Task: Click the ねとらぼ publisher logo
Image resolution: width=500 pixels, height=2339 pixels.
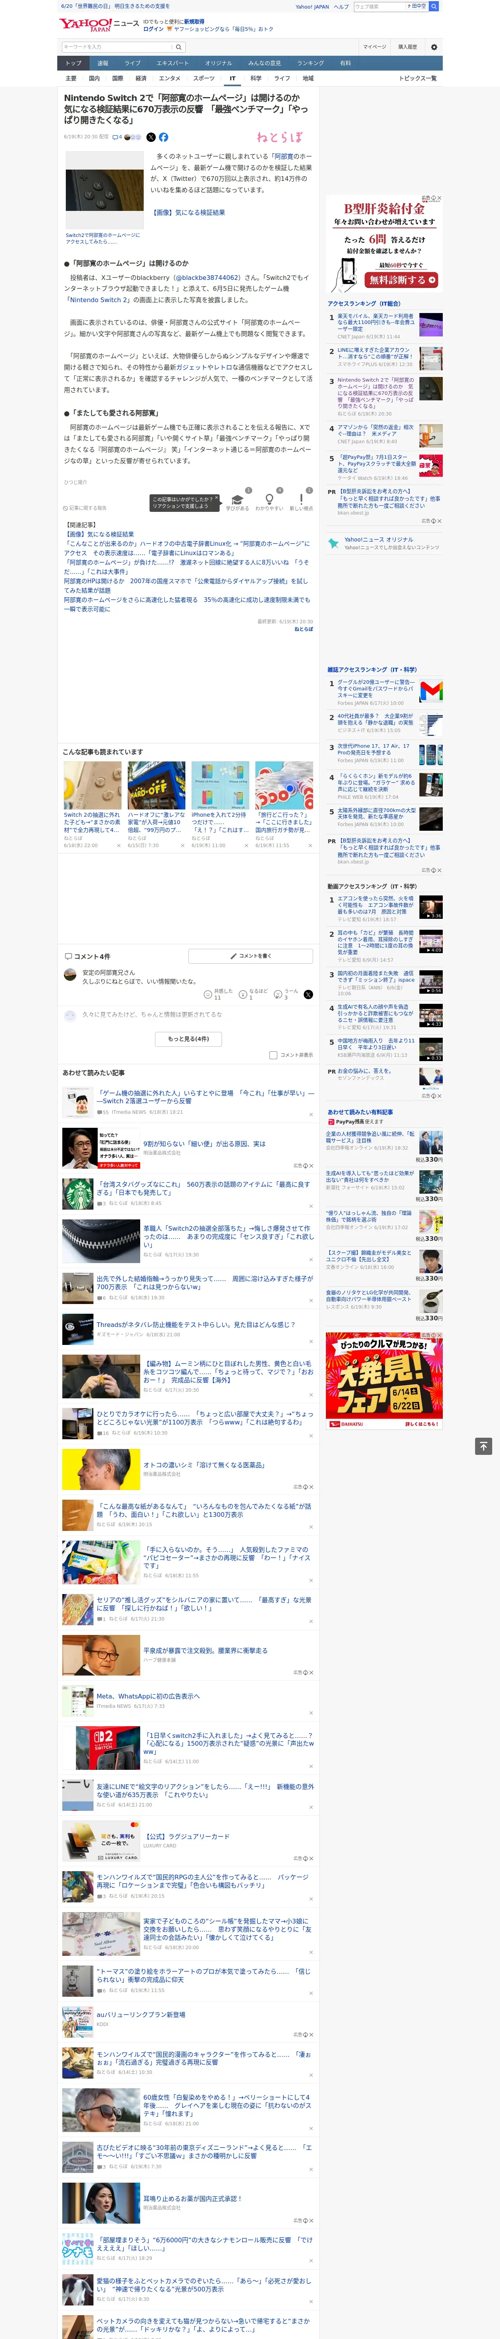Action: click(280, 137)
